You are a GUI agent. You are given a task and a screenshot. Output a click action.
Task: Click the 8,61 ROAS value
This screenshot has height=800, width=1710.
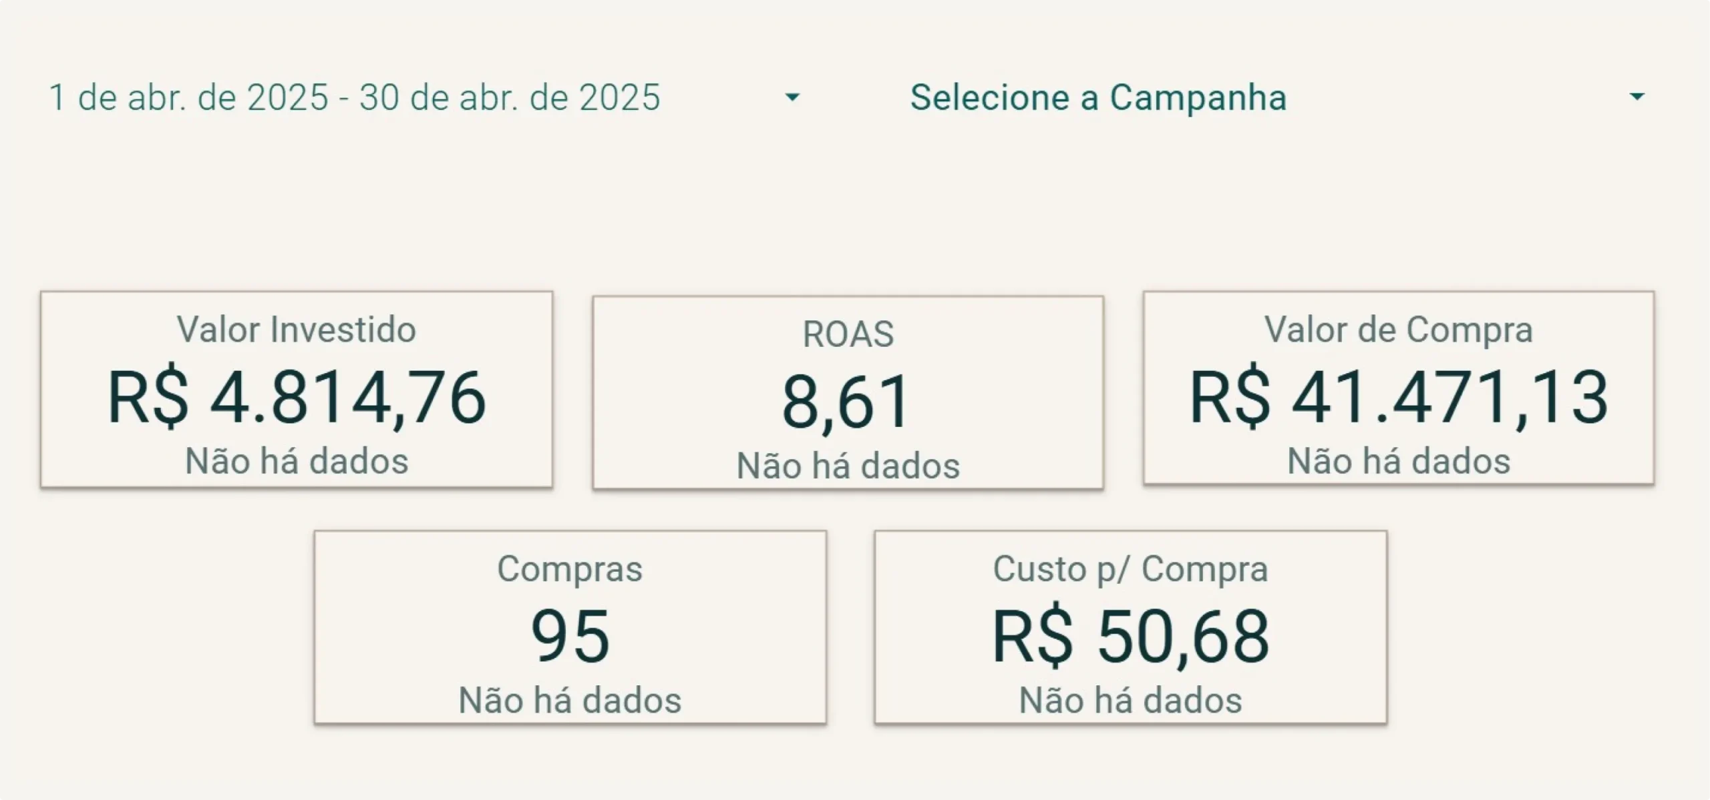pyautogui.click(x=846, y=403)
